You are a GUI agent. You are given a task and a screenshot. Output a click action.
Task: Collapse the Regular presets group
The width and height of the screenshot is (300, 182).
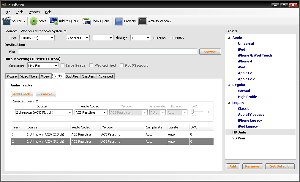[x=229, y=85]
